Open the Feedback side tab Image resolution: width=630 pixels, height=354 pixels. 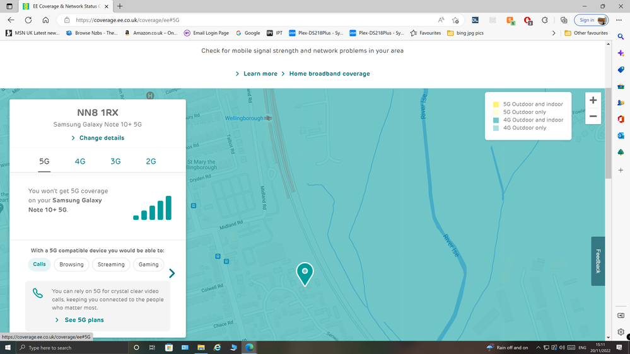(598, 261)
